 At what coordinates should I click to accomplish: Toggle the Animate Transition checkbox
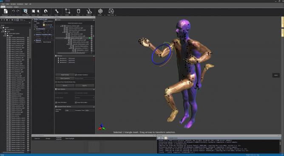click(x=76, y=75)
